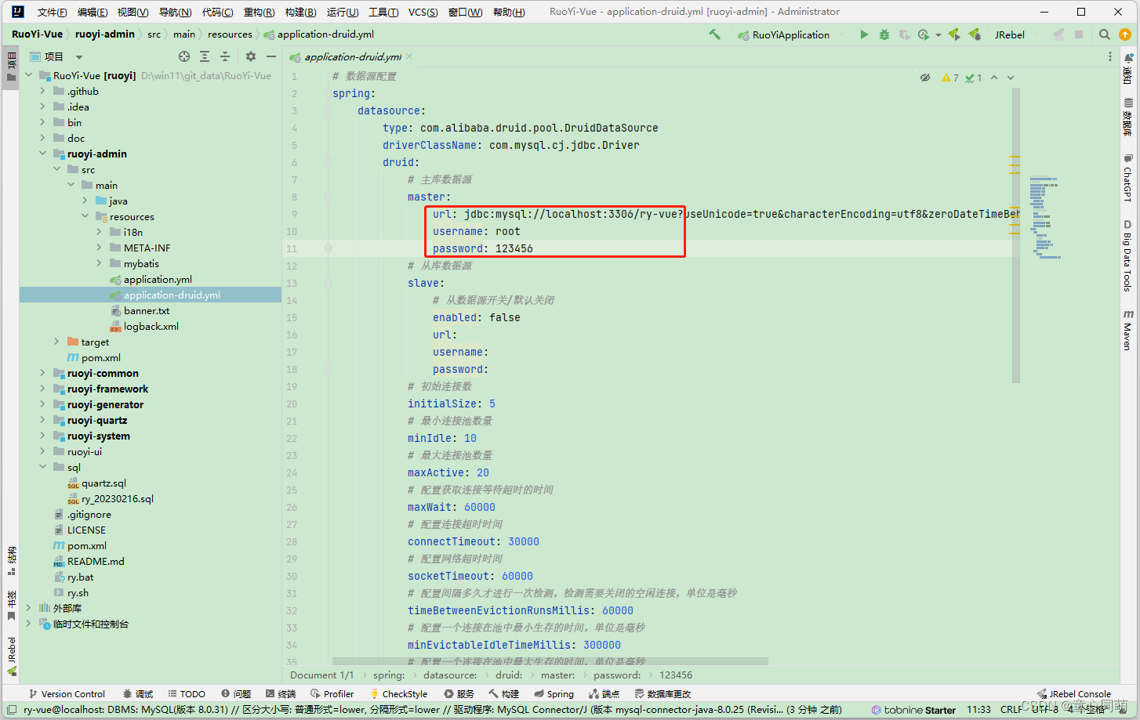Collapse the ruoyi-admin module node
This screenshot has height=720, width=1140.
click(x=43, y=154)
